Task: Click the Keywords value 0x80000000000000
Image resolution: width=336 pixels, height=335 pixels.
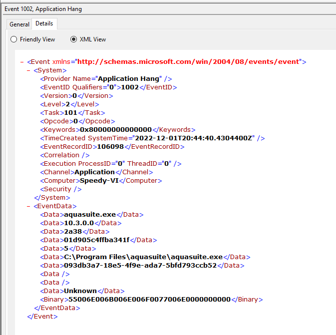Action: click(x=116, y=130)
